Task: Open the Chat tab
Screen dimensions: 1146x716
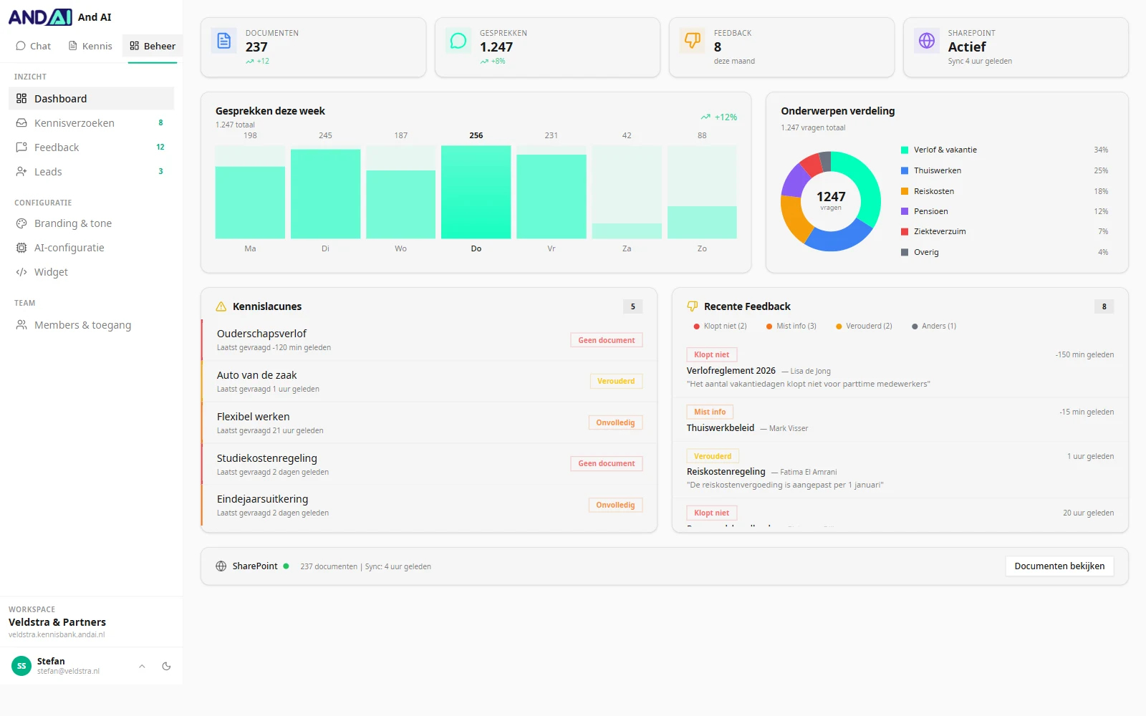Action: pos(33,46)
